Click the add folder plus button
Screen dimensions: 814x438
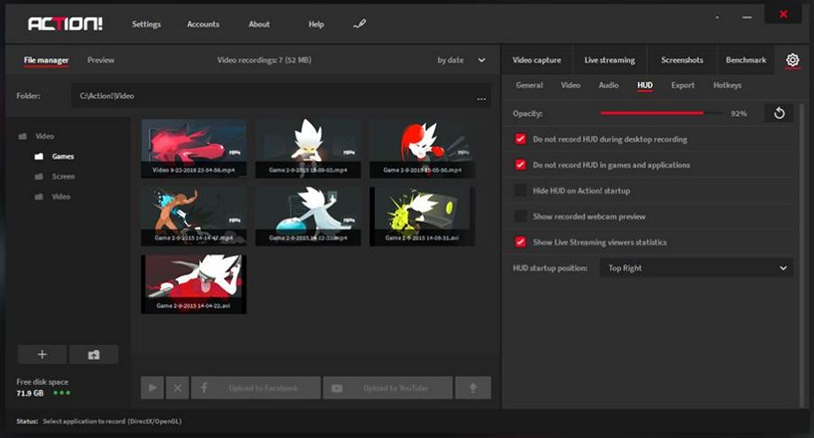click(x=42, y=355)
